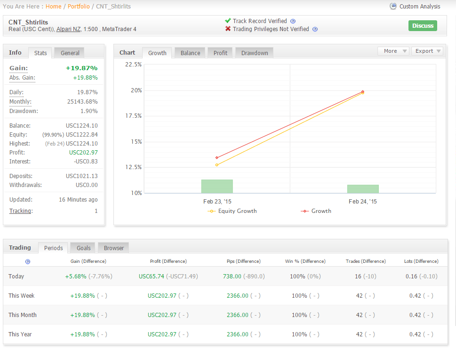Click help icon next to Track Record Verified
Screen dimensions: 456x350
[x=293, y=21]
